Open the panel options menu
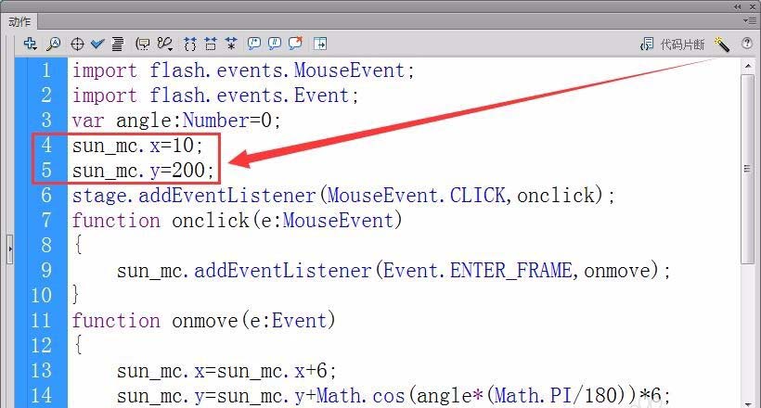 tap(749, 20)
